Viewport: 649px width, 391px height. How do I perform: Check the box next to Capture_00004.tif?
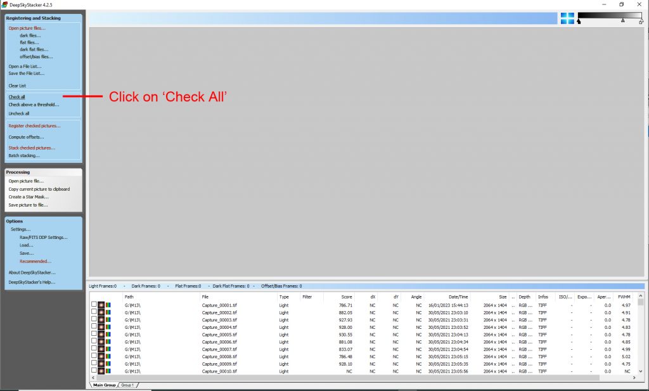pyautogui.click(x=94, y=326)
